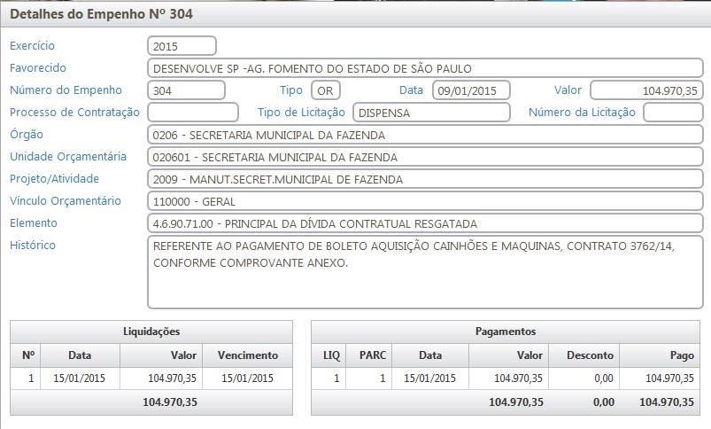Click the Pagamentos Desconto total 0,00
This screenshot has width=711, height=429.
pyautogui.click(x=604, y=402)
